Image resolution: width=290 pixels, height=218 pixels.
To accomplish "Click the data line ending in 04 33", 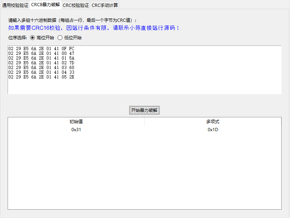I will tap(41, 72).
